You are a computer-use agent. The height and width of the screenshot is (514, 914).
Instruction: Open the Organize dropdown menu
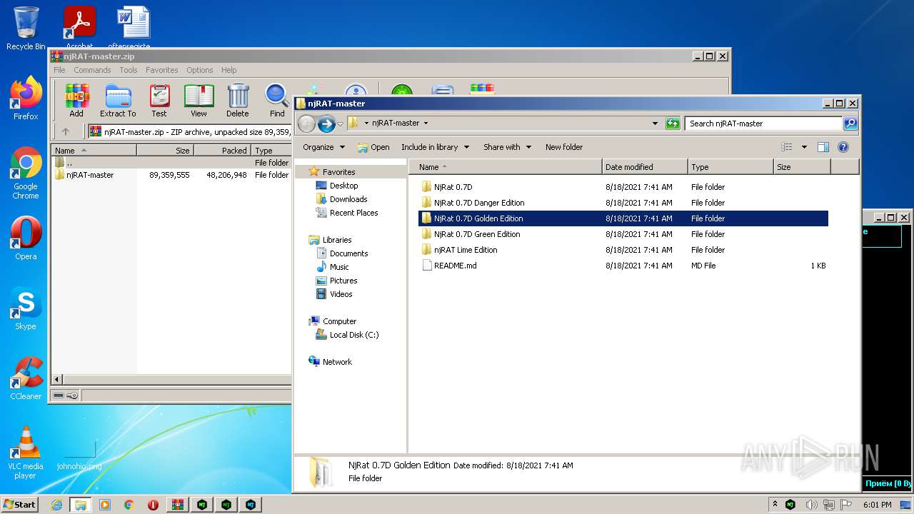(x=323, y=147)
